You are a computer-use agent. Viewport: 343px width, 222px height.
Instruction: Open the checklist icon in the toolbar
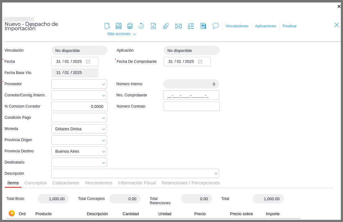coord(191,26)
